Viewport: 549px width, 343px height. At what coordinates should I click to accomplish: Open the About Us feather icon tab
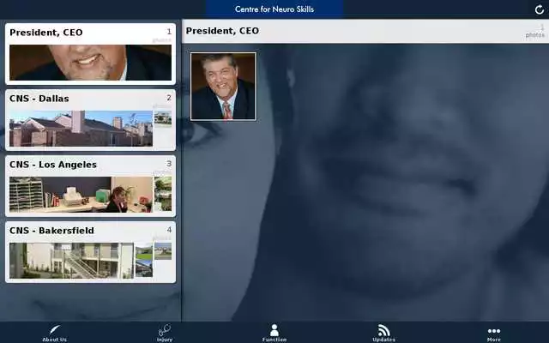[55, 330]
